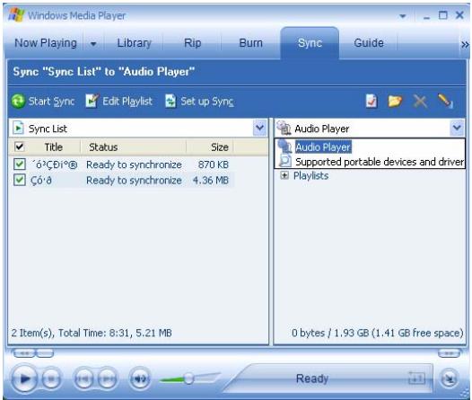Toggle the select-all checkbox in Title header
This screenshot has height=400, width=472.
click(x=19, y=147)
